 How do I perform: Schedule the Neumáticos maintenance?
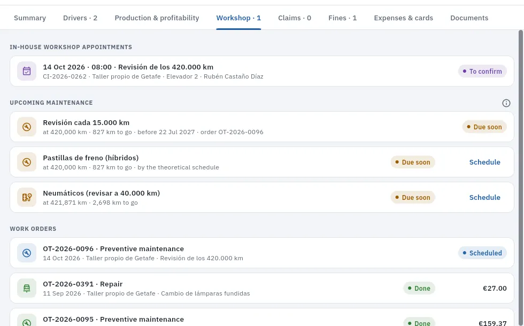coord(484,197)
